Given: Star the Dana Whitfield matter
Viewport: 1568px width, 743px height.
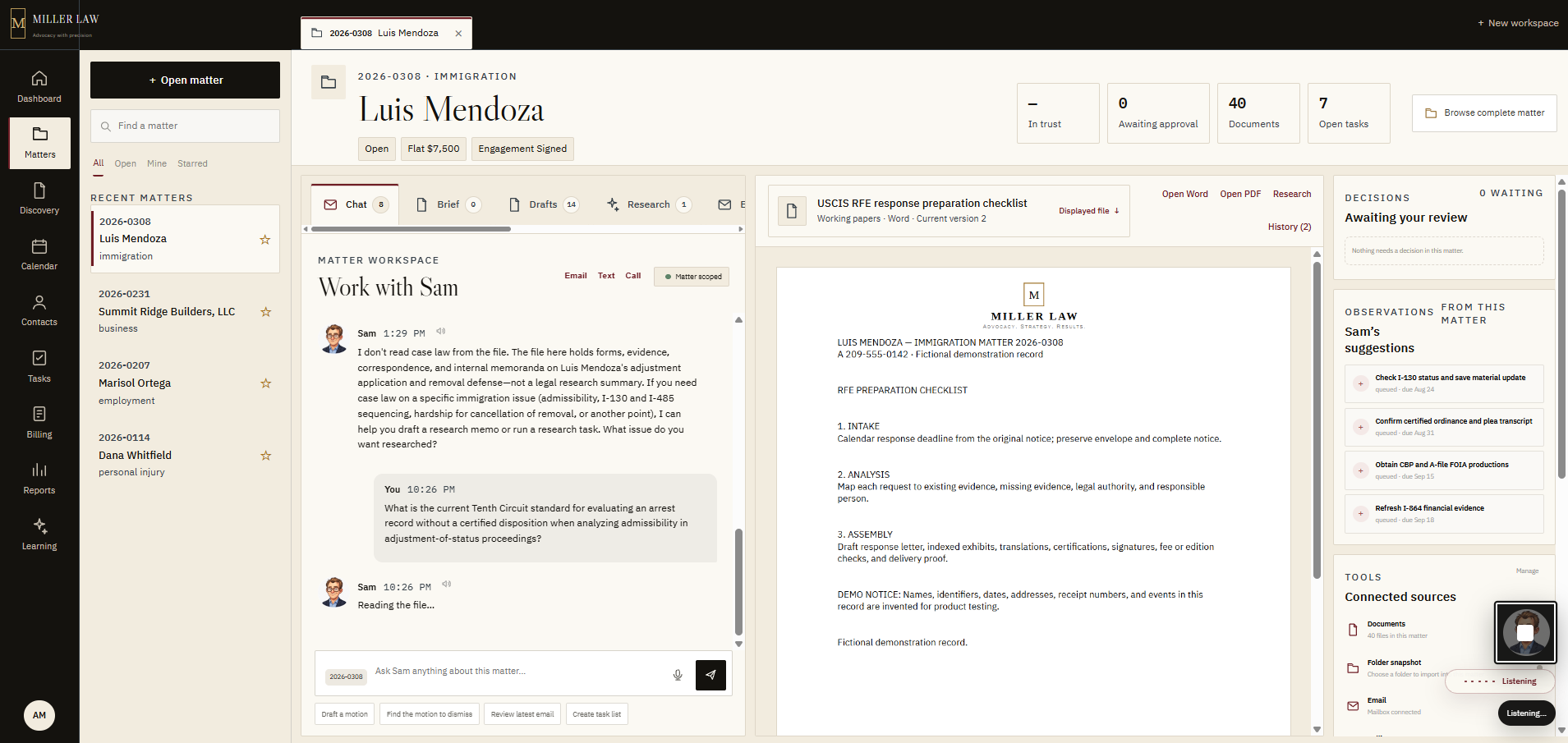Looking at the screenshot, I should point(265,456).
